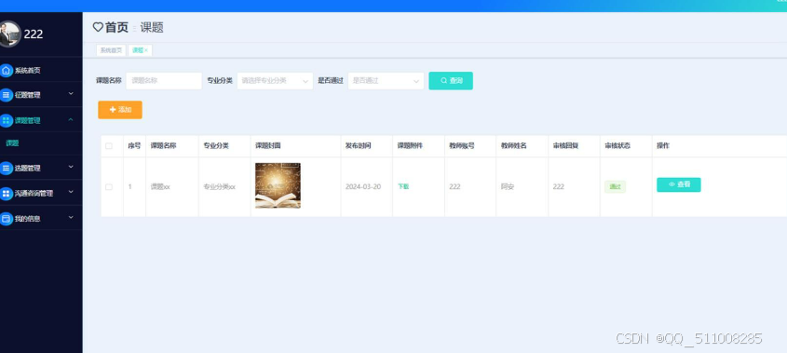
Task: Click the 课题附件 column header
Action: pos(410,146)
